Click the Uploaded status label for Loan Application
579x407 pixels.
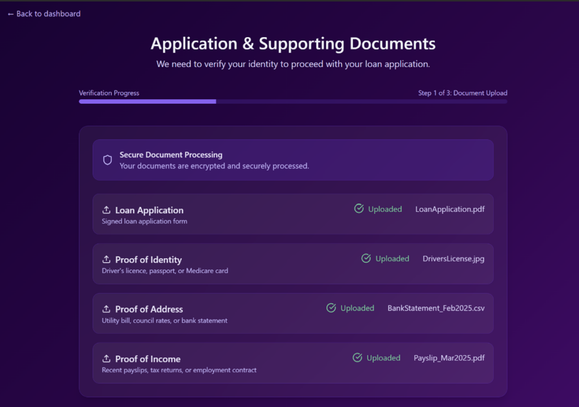[385, 208]
